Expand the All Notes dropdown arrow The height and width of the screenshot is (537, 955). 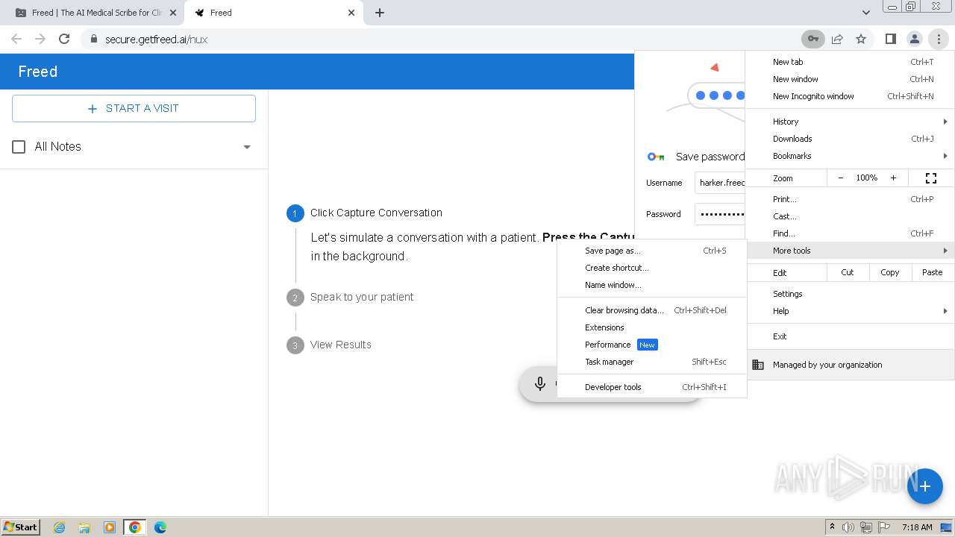coord(247,147)
